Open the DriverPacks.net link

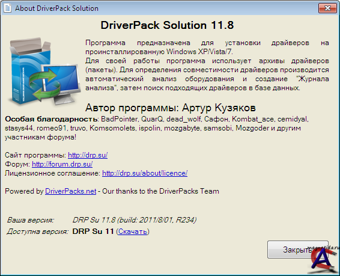[70, 191]
